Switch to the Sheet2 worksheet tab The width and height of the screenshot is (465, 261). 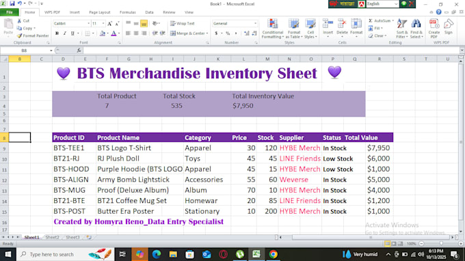(52, 237)
